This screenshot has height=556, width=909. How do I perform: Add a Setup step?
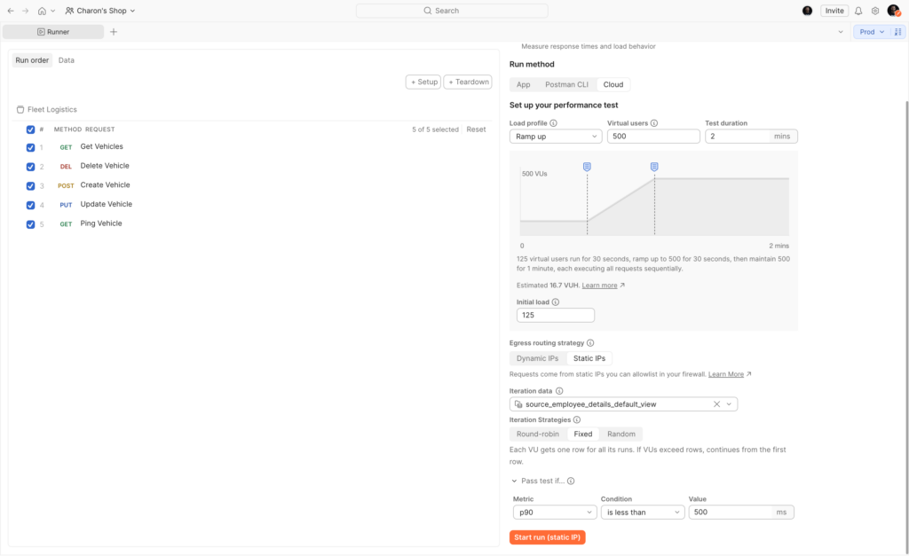[423, 82]
